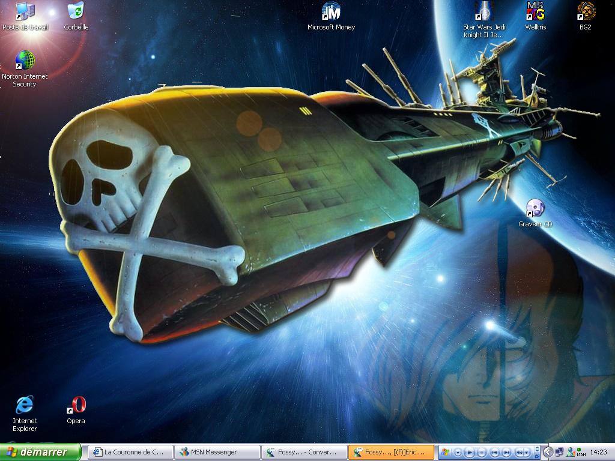Select the Welltris game shortcut

[x=535, y=16]
